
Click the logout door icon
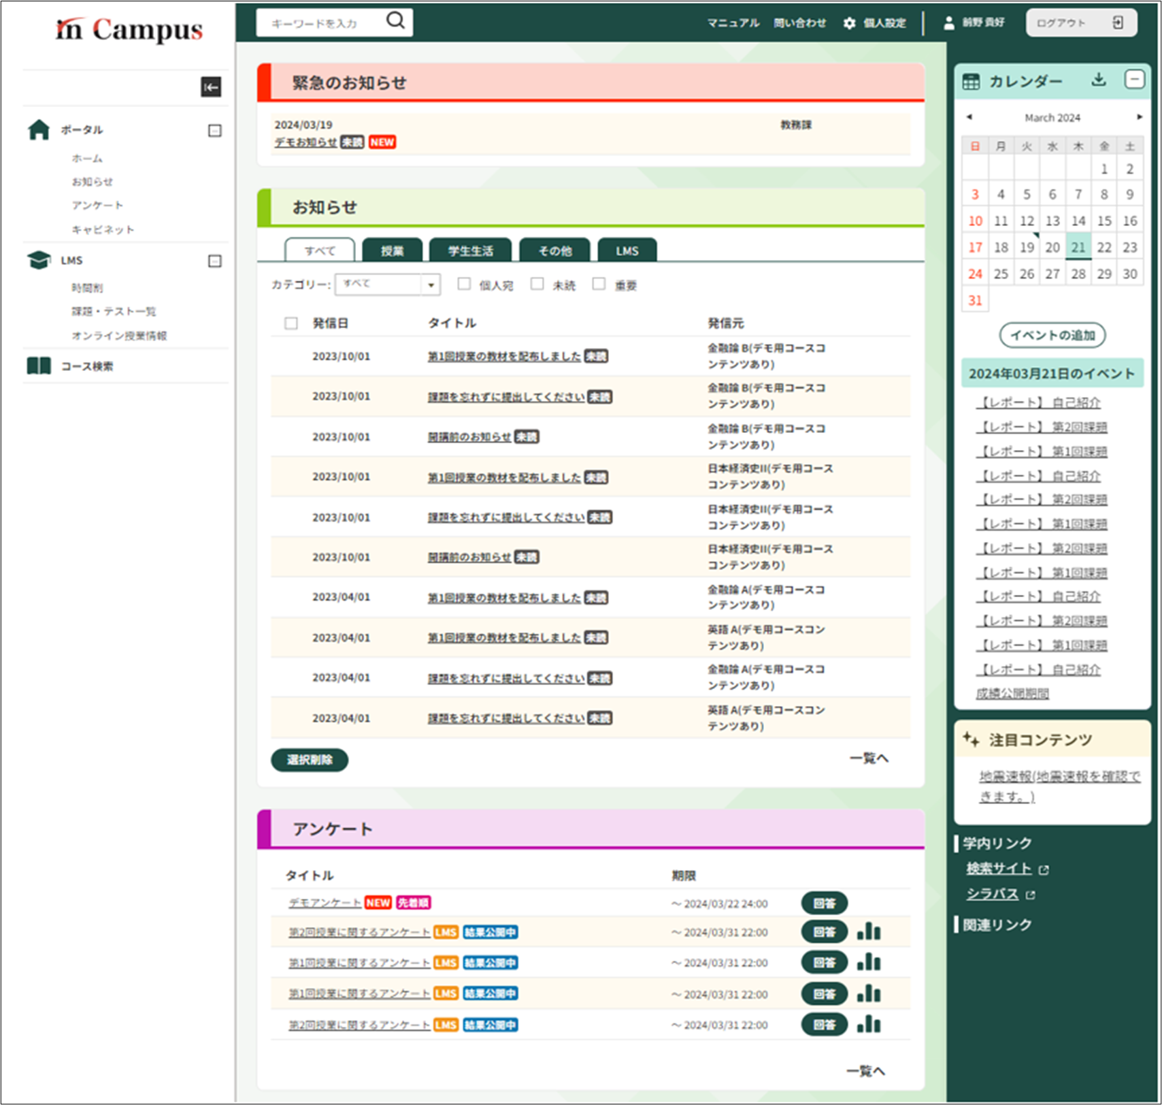click(1117, 23)
